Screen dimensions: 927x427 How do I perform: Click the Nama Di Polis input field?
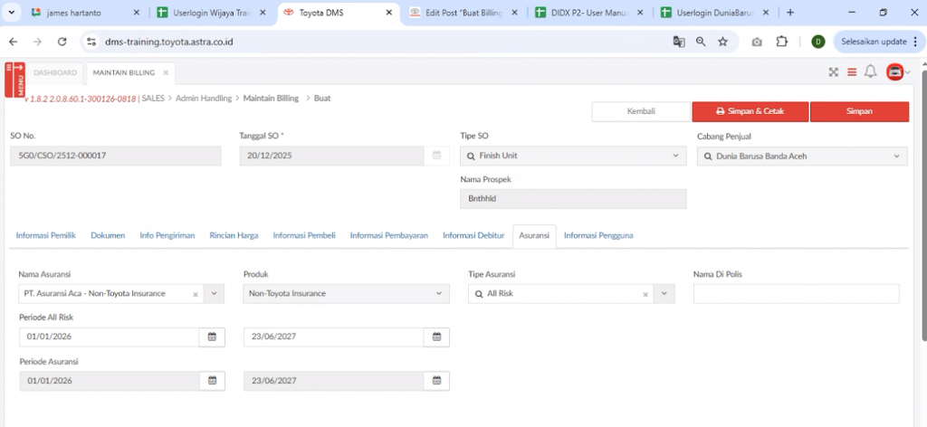tap(796, 294)
